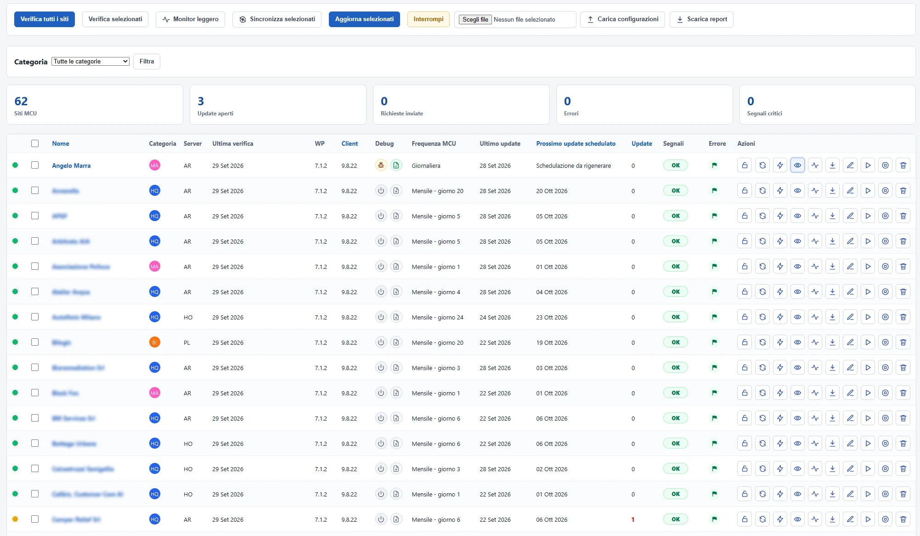The height and width of the screenshot is (536, 920).
Task: Click Scegli file to choose a file
Action: 475,19
